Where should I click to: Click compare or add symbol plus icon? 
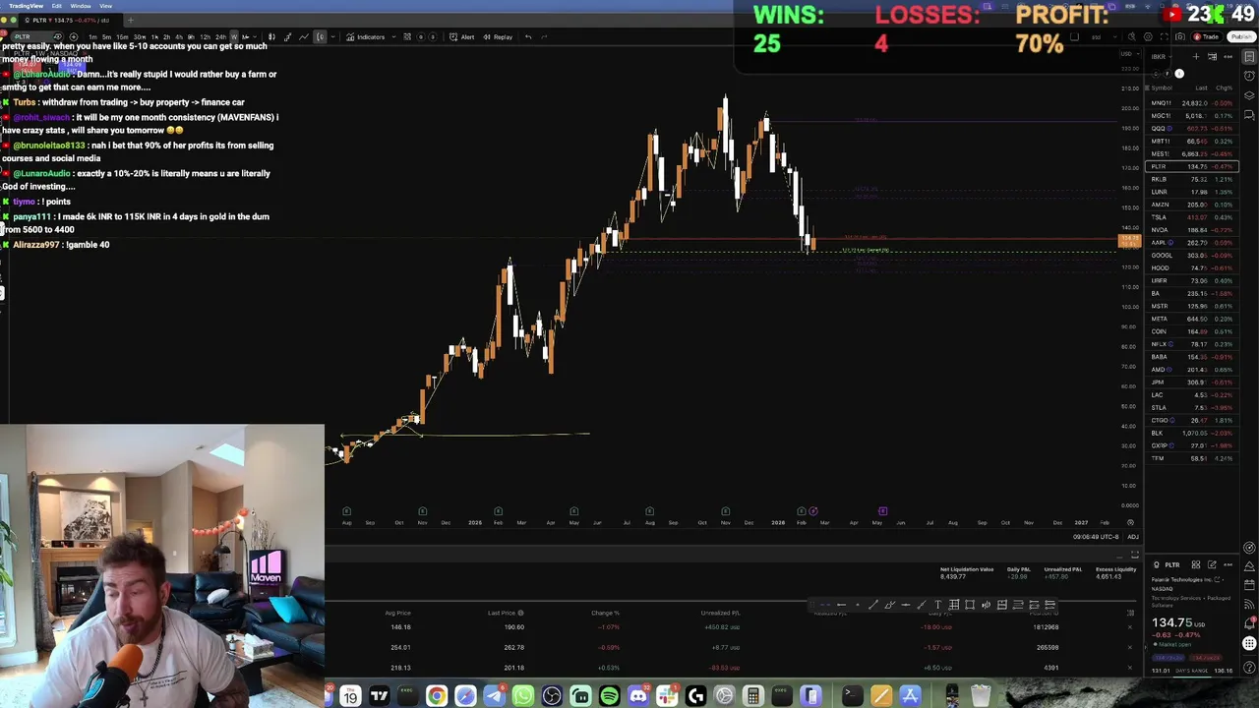[x=74, y=37]
